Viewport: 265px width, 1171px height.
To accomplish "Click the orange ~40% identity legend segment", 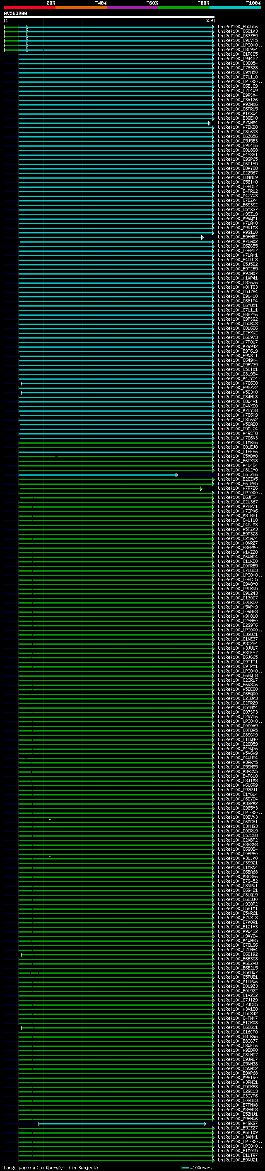I will 81,8.
